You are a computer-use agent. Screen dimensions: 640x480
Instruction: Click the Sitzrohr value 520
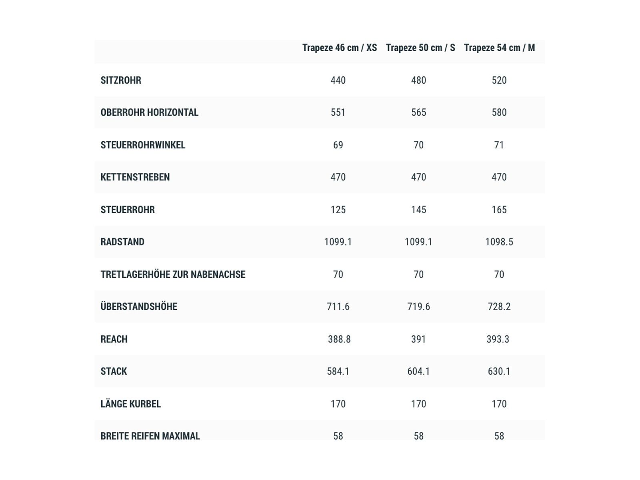pyautogui.click(x=499, y=80)
